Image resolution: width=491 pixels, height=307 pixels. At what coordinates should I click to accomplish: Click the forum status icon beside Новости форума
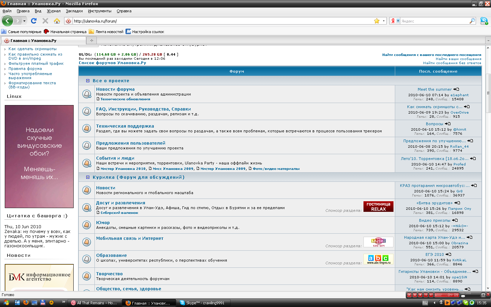[87, 94]
